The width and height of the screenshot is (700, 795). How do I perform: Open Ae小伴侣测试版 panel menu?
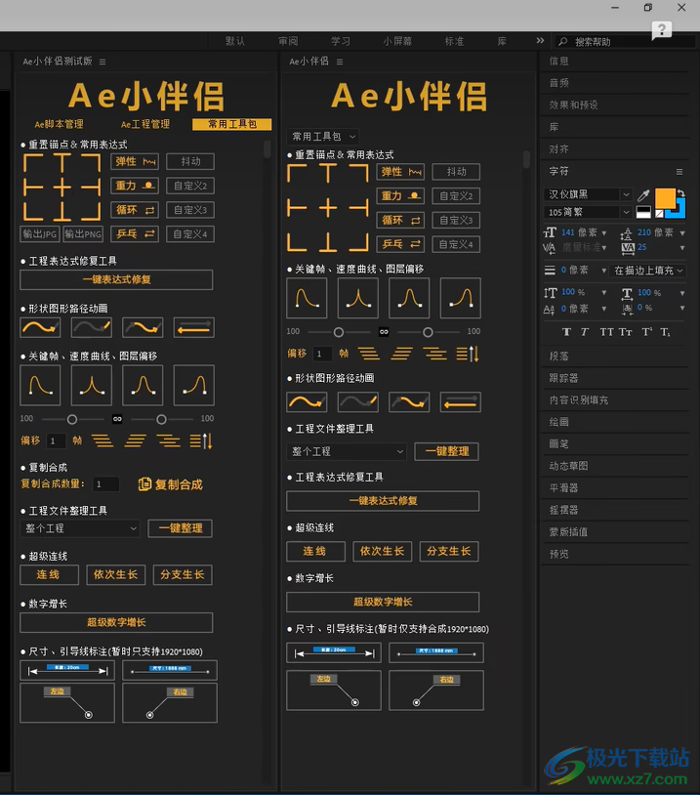coord(103,62)
